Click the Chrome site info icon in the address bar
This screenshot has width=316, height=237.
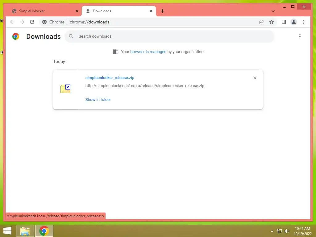click(x=44, y=22)
